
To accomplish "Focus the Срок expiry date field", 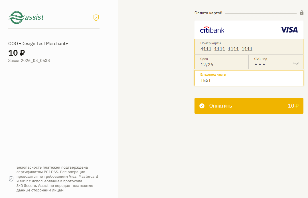I will pos(222,62).
